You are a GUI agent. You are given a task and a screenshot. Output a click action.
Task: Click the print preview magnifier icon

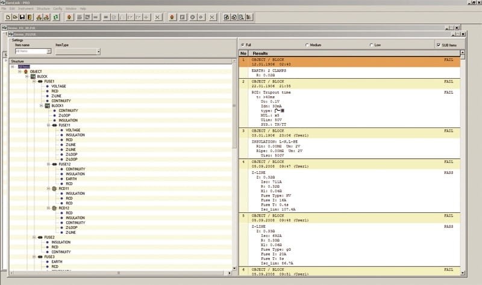click(x=242, y=17)
